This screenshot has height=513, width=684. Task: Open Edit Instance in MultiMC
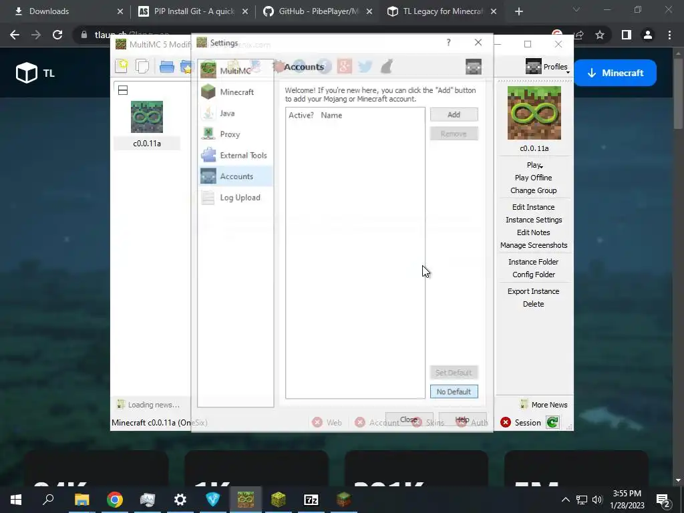pyautogui.click(x=533, y=207)
